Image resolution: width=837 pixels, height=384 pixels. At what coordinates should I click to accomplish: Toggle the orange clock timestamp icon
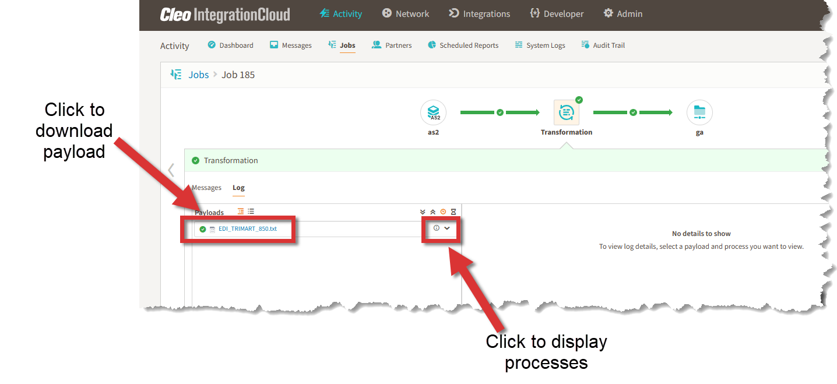pyautogui.click(x=443, y=212)
